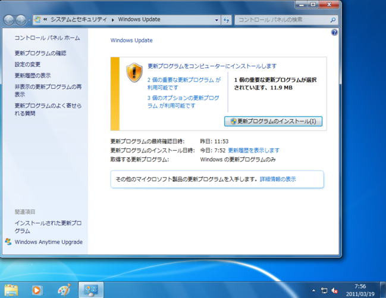
Task: Open Windows Explorer from taskbar
Action: tap(11, 290)
